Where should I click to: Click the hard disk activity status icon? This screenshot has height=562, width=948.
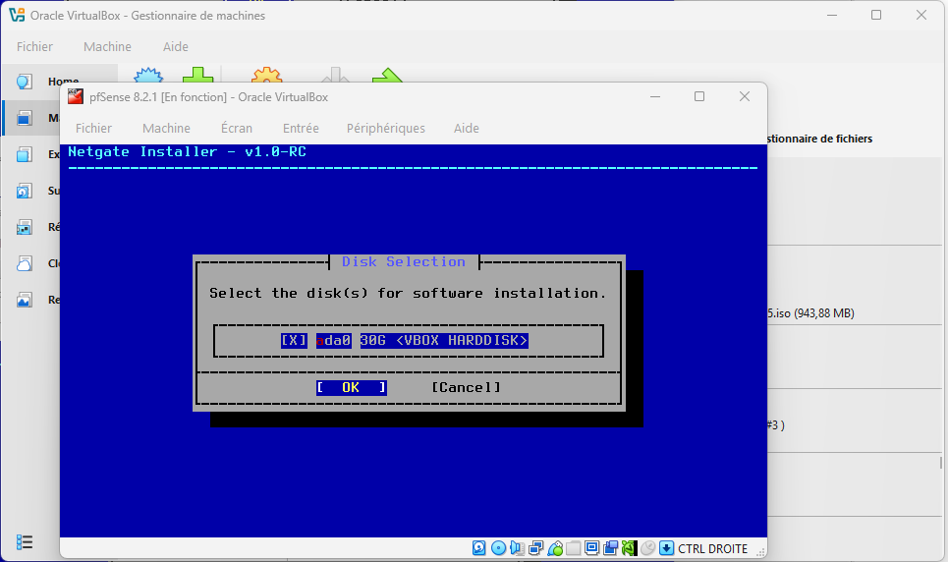click(x=479, y=548)
